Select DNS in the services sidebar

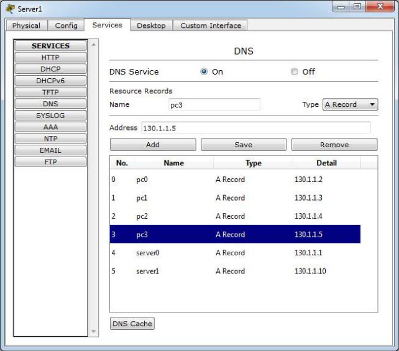pyautogui.click(x=50, y=104)
